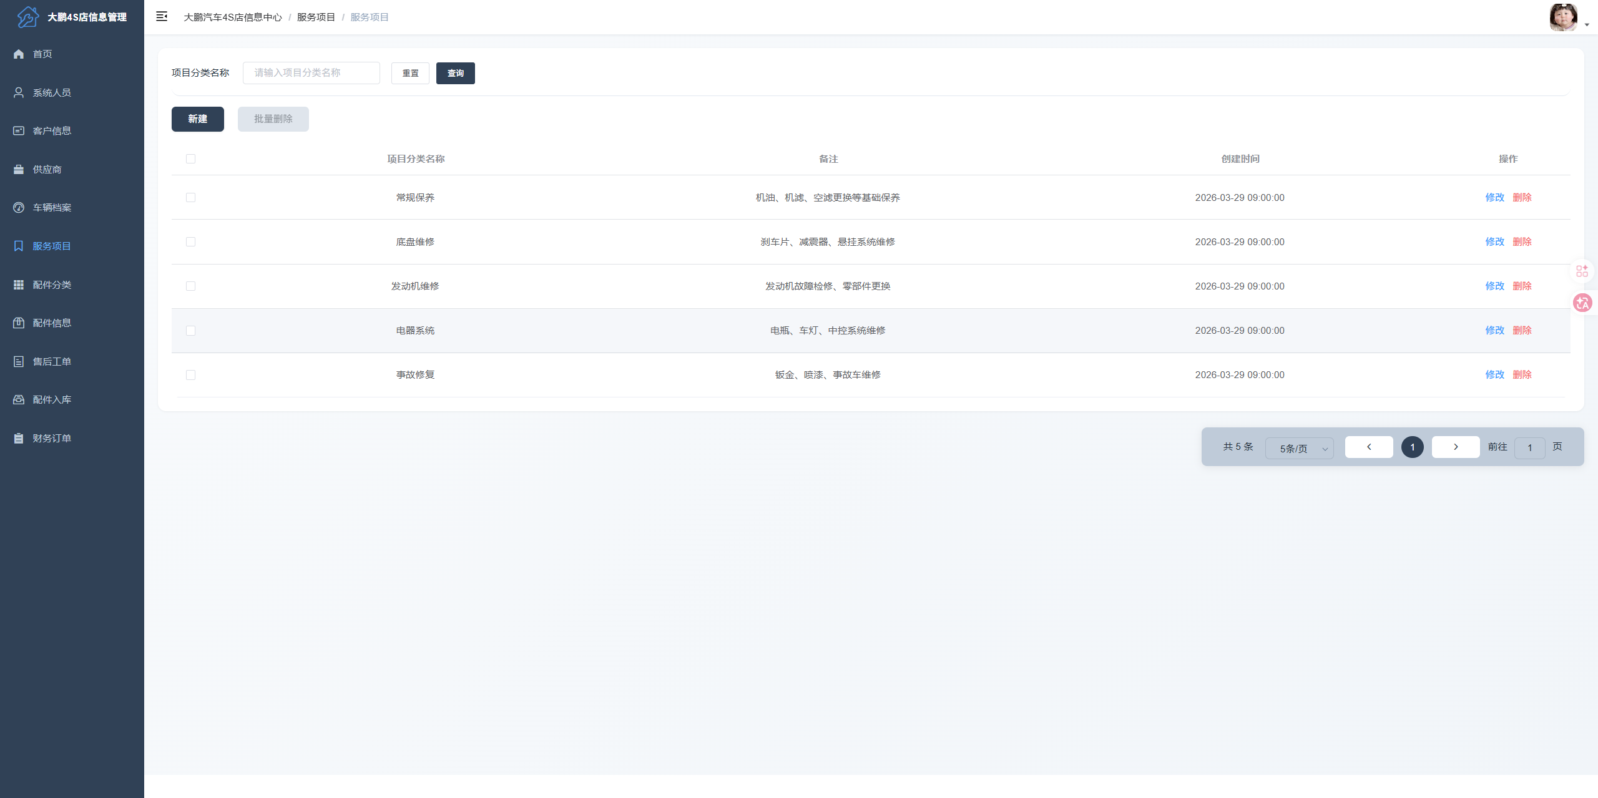
Task: Click the 备注 column header
Action: [x=828, y=159]
